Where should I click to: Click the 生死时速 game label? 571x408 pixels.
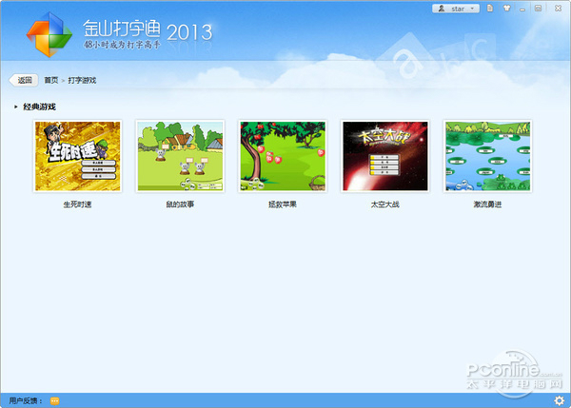coord(77,204)
